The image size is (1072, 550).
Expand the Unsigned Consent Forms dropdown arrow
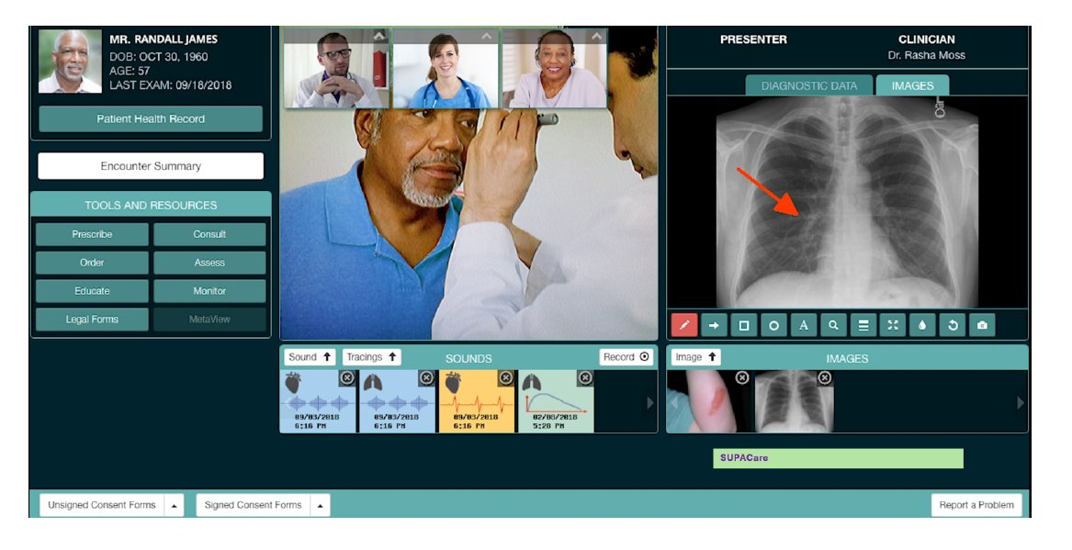tap(175, 505)
